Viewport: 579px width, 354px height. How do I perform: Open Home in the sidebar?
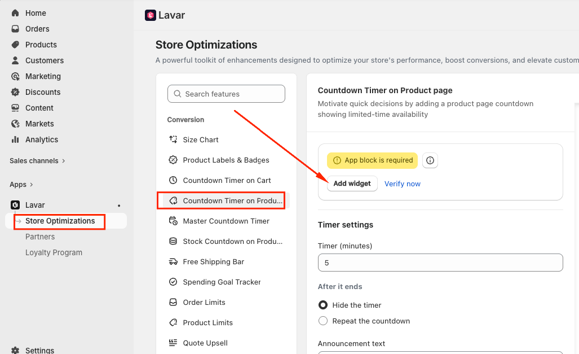[36, 13]
